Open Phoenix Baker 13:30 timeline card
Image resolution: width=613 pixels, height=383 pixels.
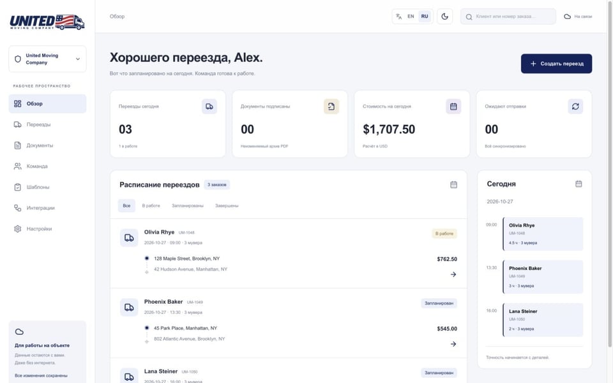(543, 276)
